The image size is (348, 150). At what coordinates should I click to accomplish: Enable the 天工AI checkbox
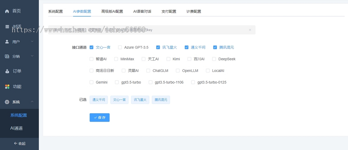tap(144, 59)
